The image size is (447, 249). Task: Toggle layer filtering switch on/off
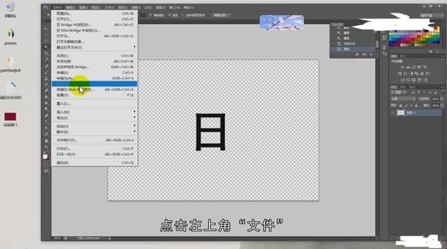pos(443,93)
